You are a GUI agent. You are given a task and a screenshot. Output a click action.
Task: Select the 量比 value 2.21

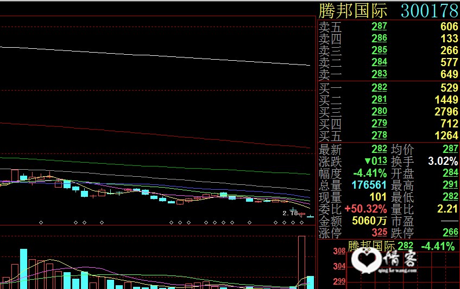[x=448, y=209]
